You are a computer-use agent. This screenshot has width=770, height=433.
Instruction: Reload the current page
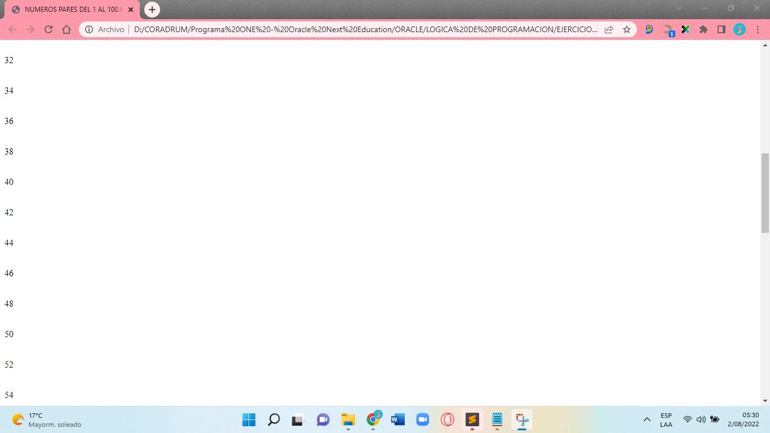coord(48,29)
